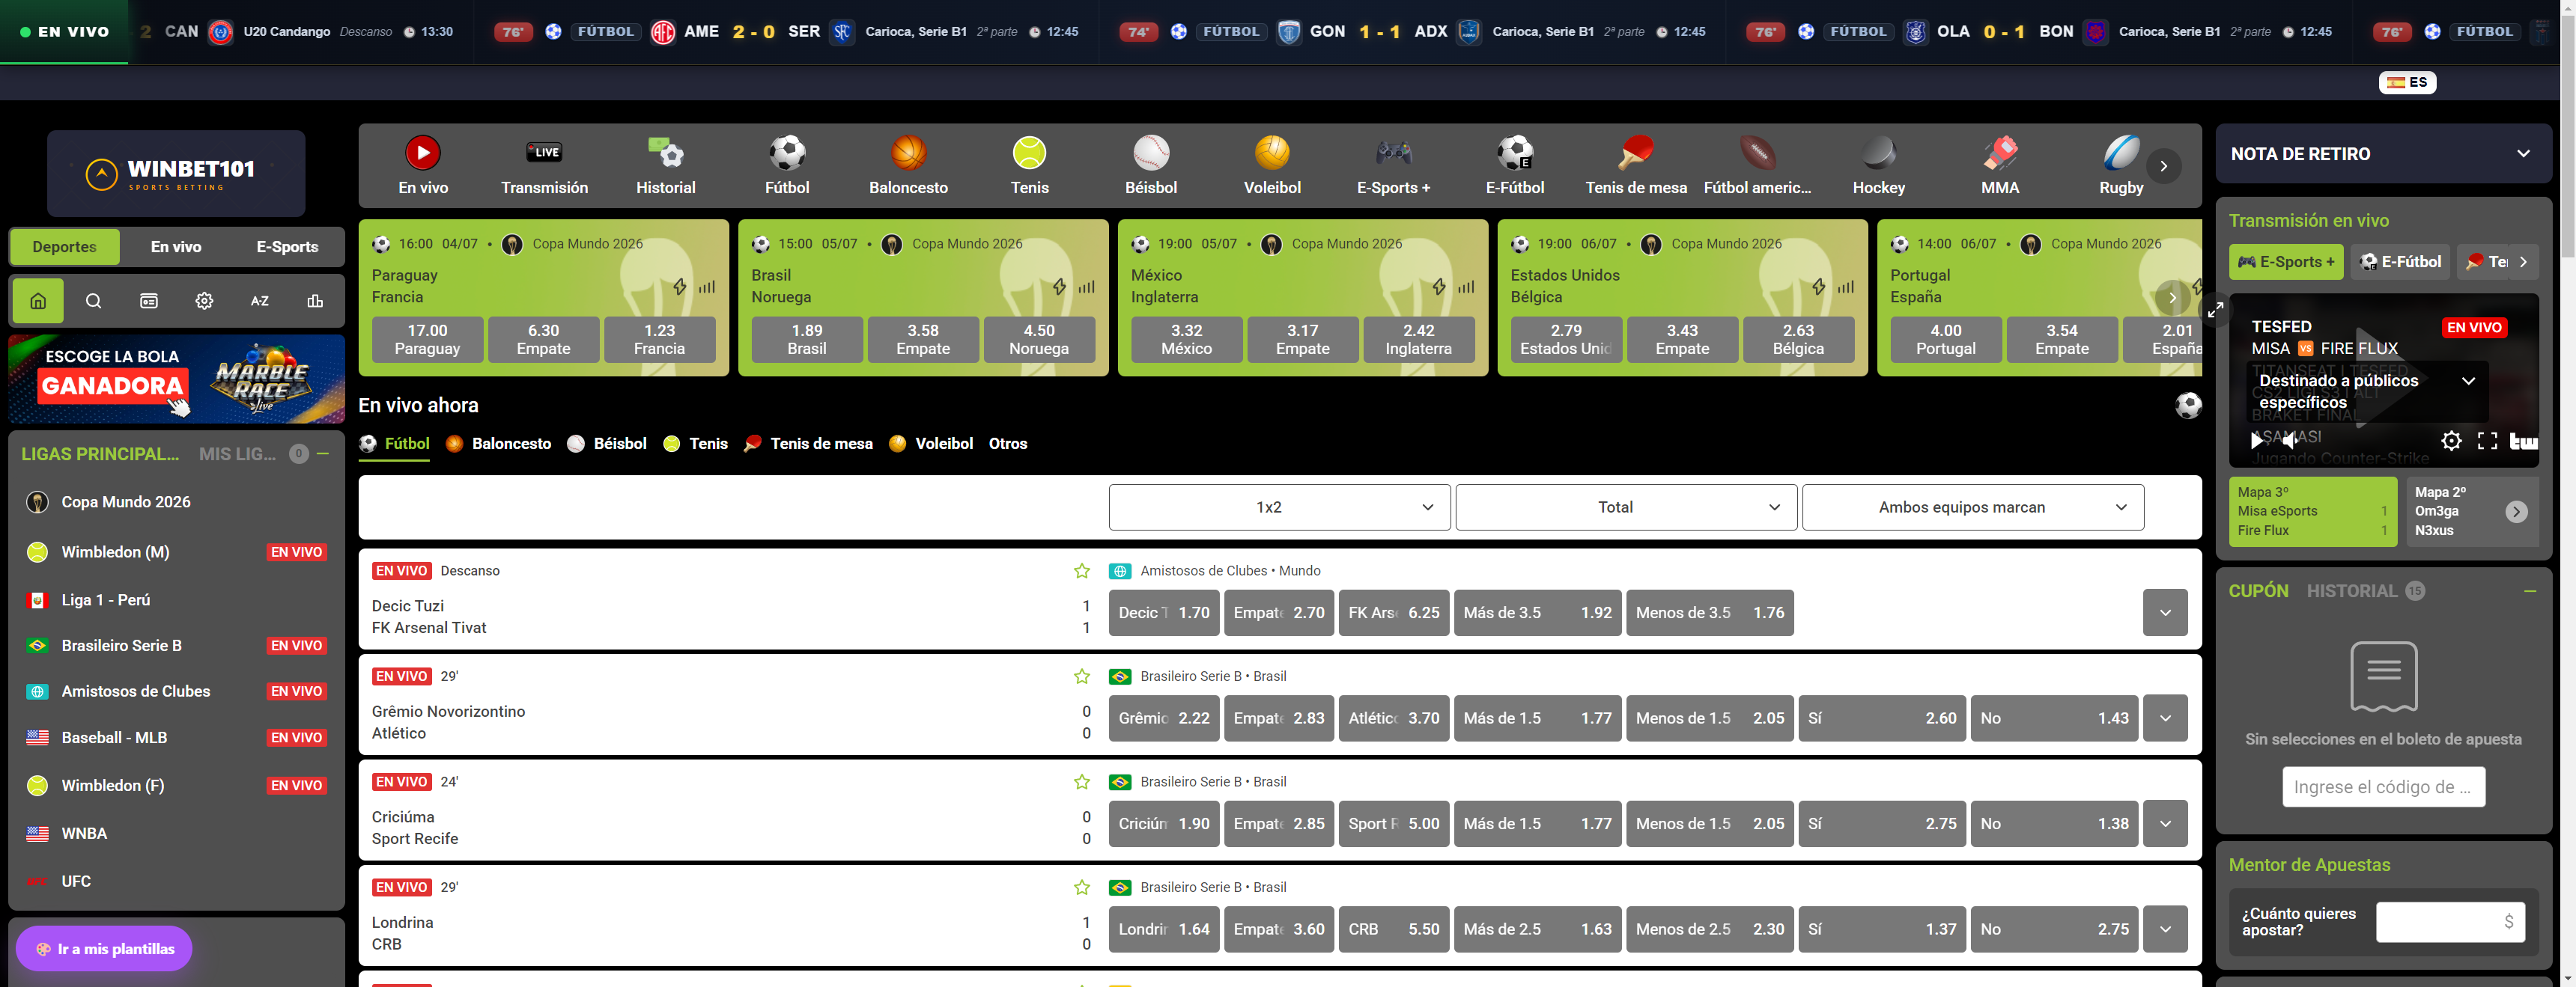Open the stream player settings gear
Viewport: 2576px width, 987px height.
coord(2451,441)
